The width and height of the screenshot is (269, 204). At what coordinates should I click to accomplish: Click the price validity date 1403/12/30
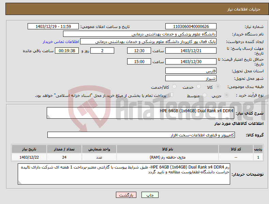(191, 61)
